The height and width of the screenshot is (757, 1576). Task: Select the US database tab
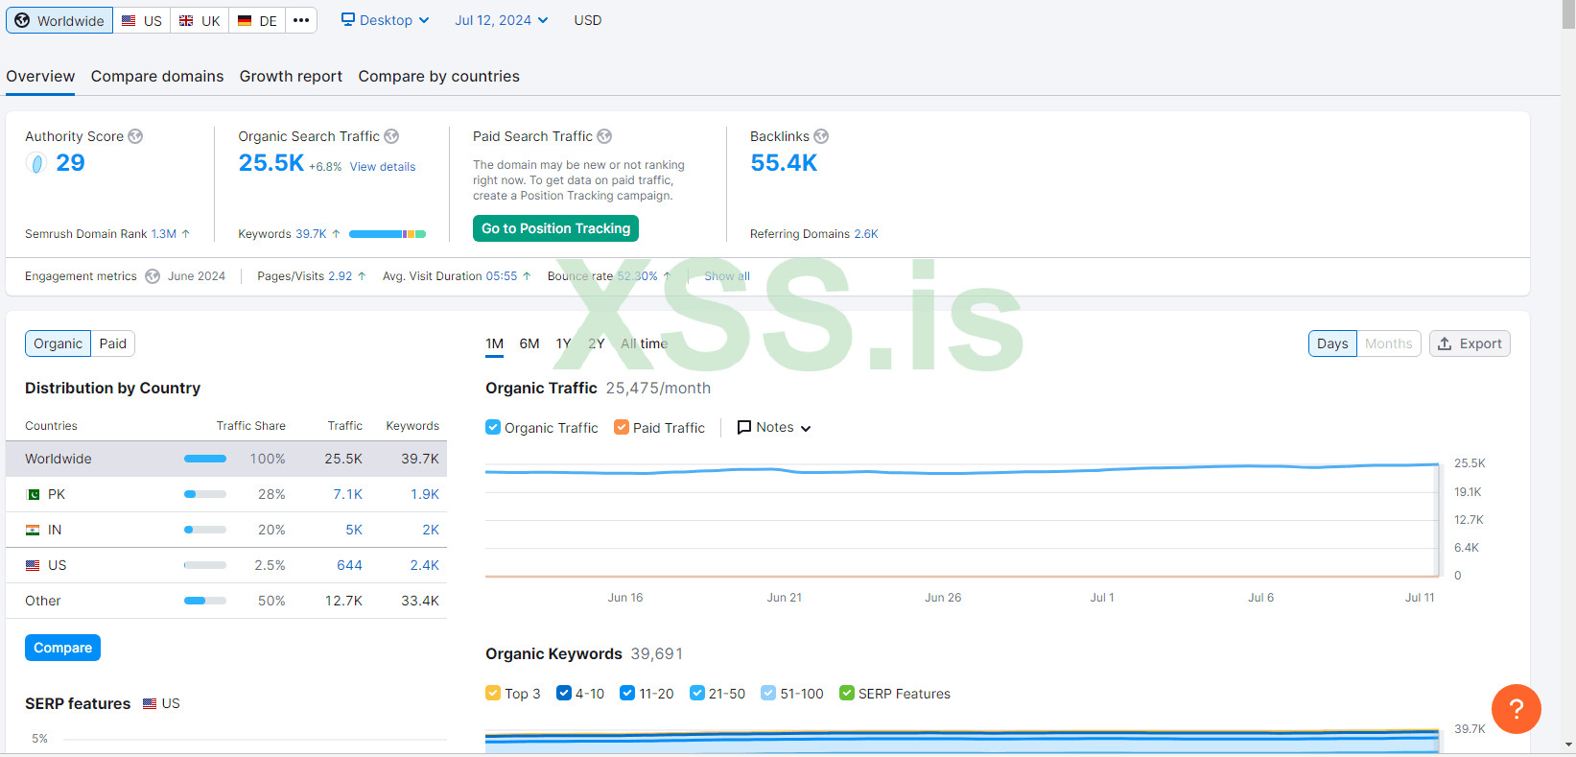click(x=142, y=20)
